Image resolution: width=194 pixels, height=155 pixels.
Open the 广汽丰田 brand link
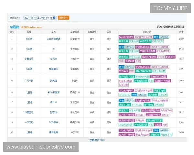tap(29, 81)
